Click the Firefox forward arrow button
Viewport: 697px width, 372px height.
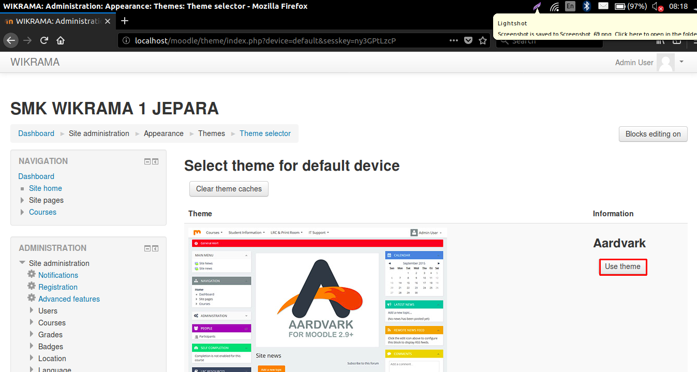point(27,40)
